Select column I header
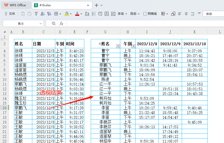224x143 pixels. tap(147, 32)
